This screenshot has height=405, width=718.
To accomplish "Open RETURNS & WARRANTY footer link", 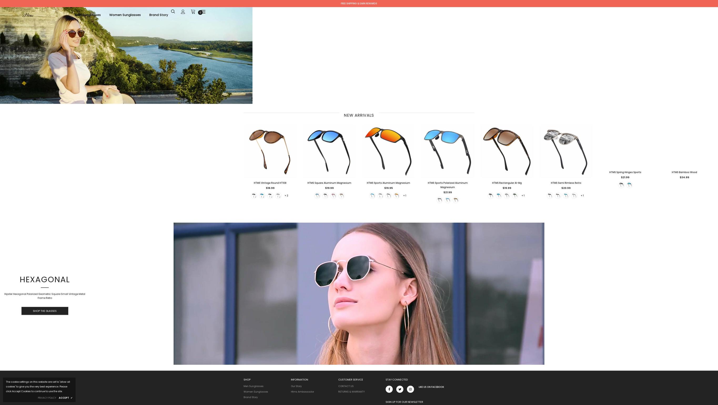I will pyautogui.click(x=351, y=392).
